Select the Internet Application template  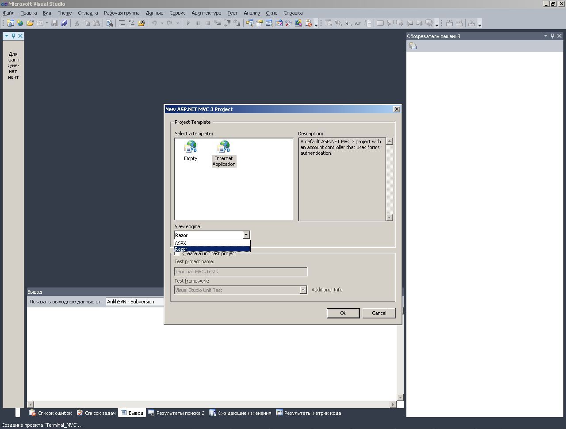[224, 154]
